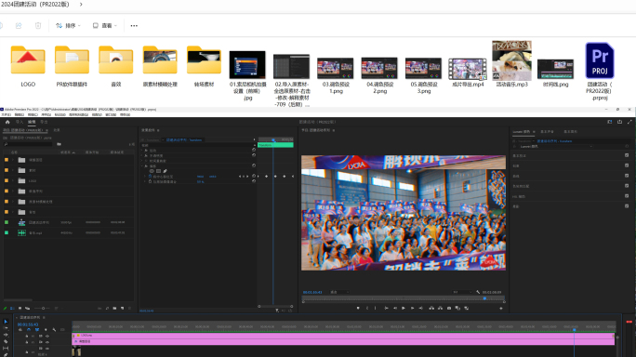Toggle HSL 辅助 section checkbox in Lumetri

click(x=627, y=196)
